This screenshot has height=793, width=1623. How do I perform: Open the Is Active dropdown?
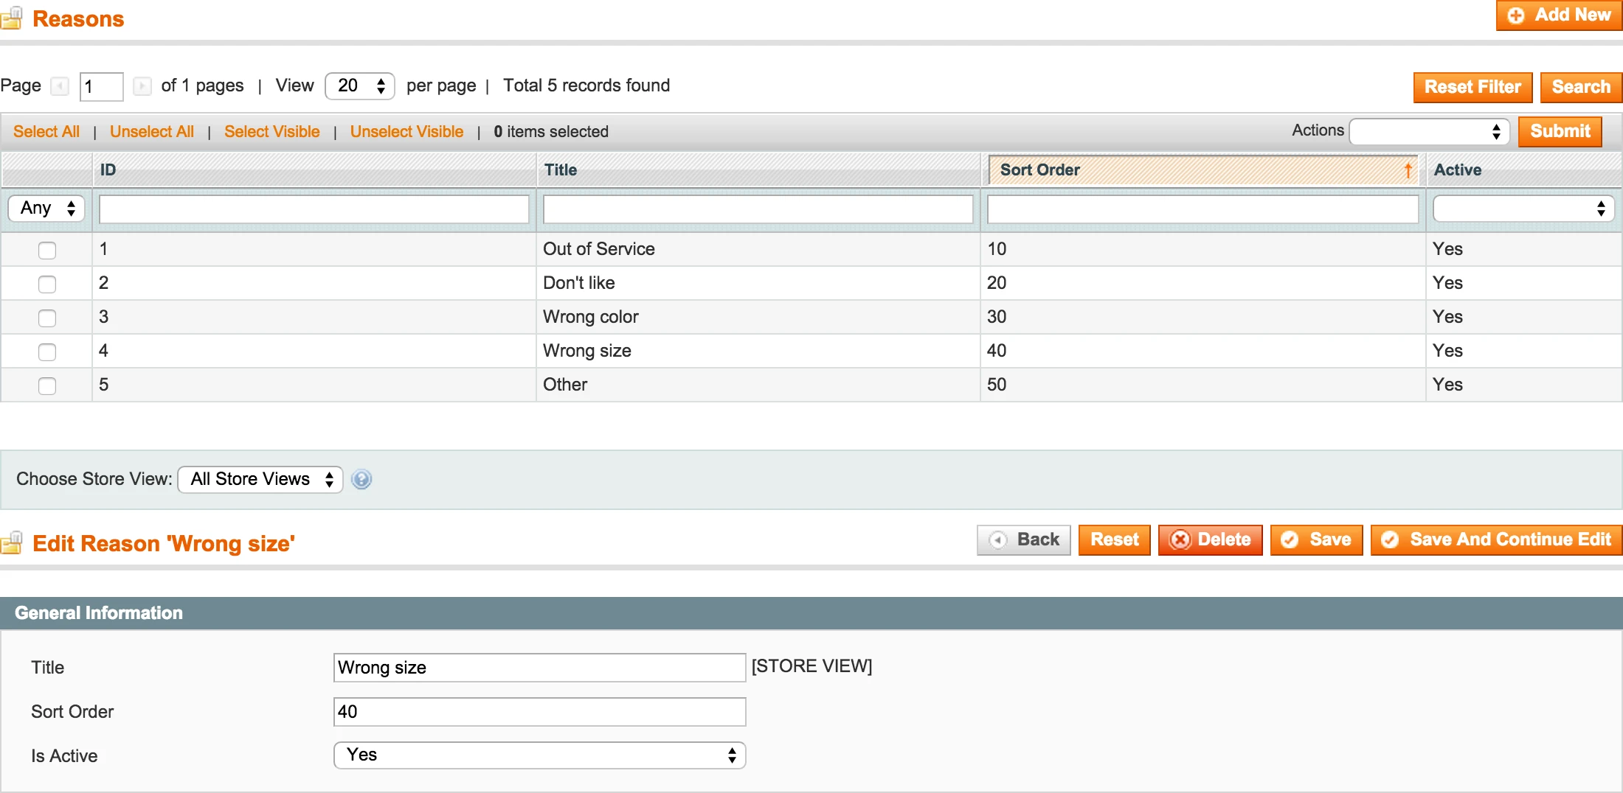pos(539,755)
